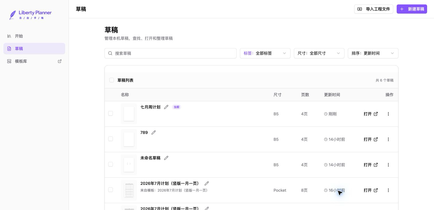This screenshot has height=210, width=434.
Task: Click the 共 6 个草稿 count text
Action: point(385,80)
